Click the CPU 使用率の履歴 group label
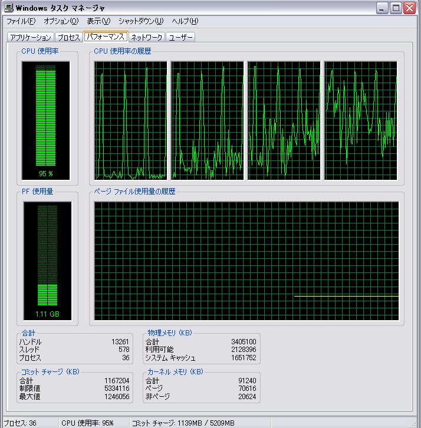The height and width of the screenshot is (428, 421). 122,51
